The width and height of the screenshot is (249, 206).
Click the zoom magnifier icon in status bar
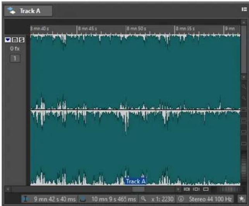point(143,199)
